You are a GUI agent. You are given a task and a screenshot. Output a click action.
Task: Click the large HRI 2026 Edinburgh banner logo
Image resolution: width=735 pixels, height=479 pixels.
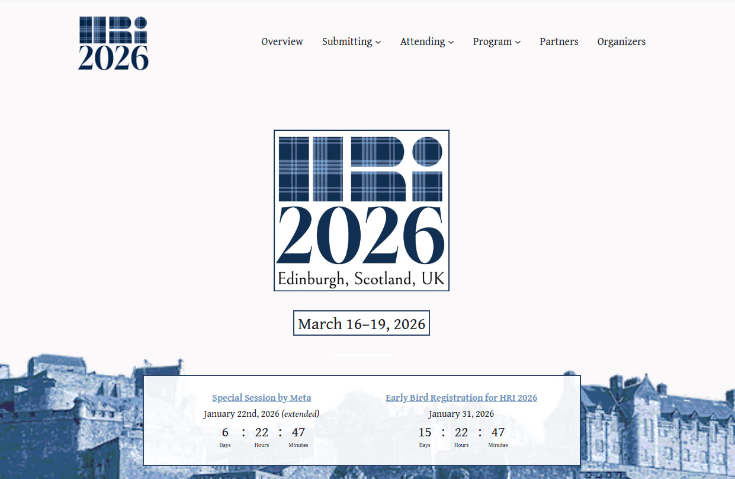coord(361,201)
